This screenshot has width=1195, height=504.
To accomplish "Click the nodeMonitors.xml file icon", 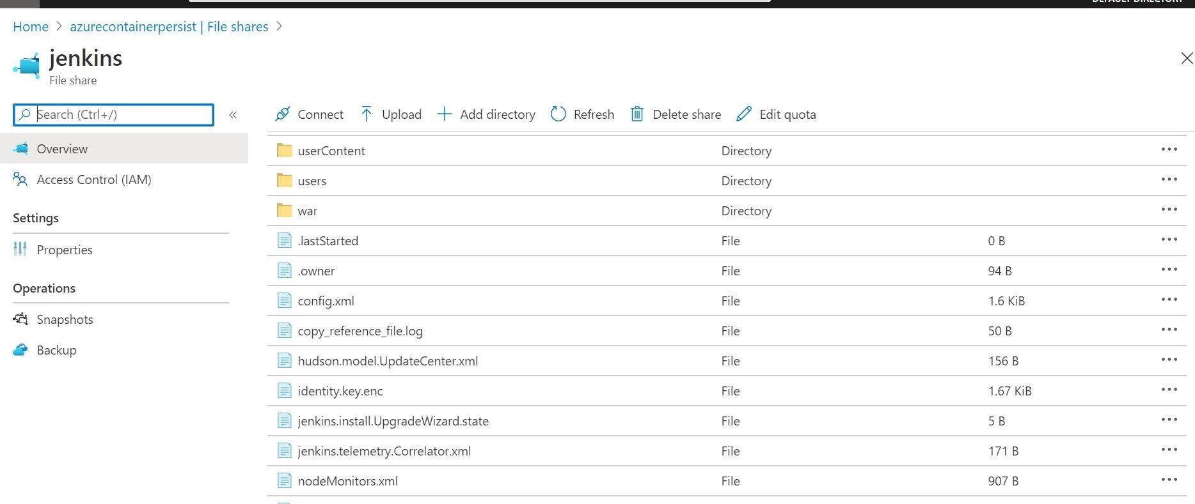I will [x=285, y=480].
